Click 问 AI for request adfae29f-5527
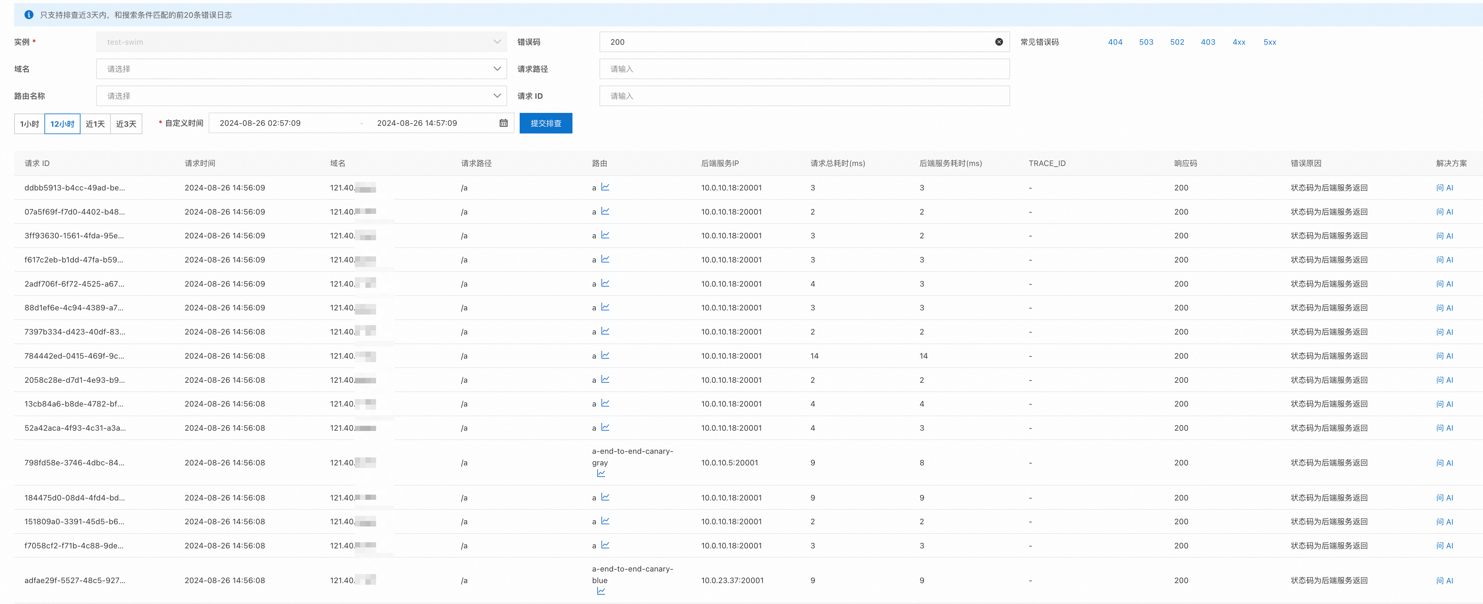The image size is (1483, 604). pyautogui.click(x=1444, y=581)
